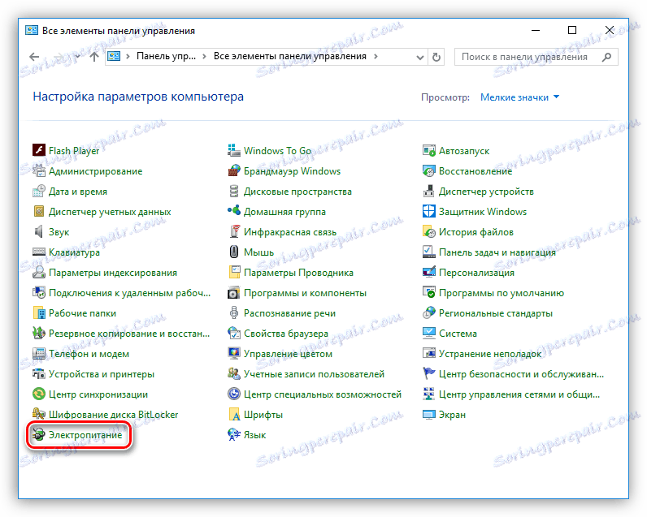Open Резервное копирование и восстан... link
The height and width of the screenshot is (517, 647).
click(129, 334)
